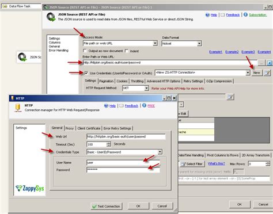Click the Test Connection button

107,207
